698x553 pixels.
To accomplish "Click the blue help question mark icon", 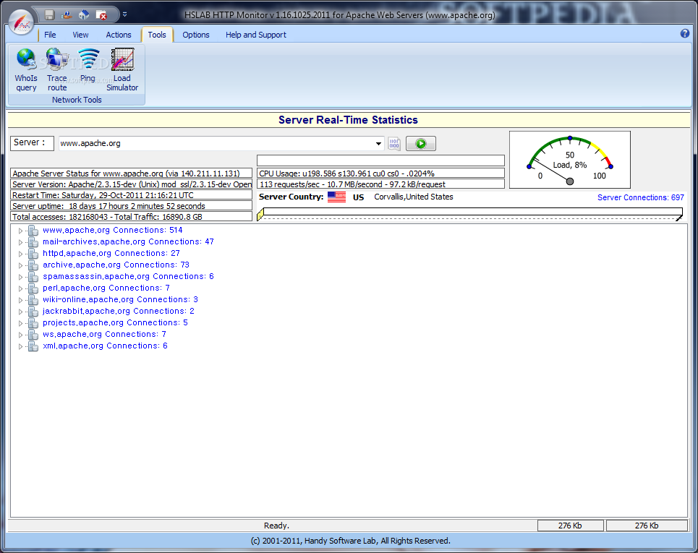I will 685,33.
